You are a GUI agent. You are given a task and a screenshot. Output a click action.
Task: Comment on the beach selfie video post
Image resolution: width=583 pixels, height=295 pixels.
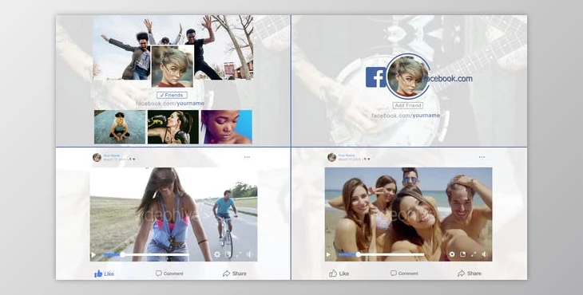coord(404,273)
